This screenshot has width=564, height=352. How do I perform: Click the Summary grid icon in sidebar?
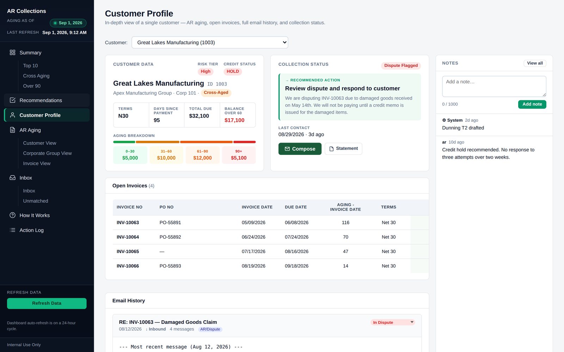[12, 52]
